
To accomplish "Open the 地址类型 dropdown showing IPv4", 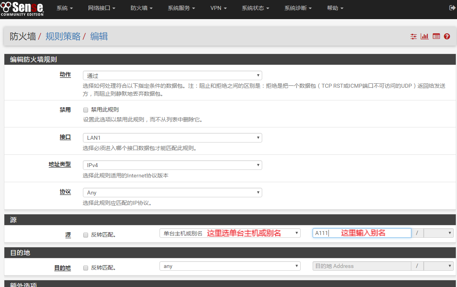I will (172, 165).
